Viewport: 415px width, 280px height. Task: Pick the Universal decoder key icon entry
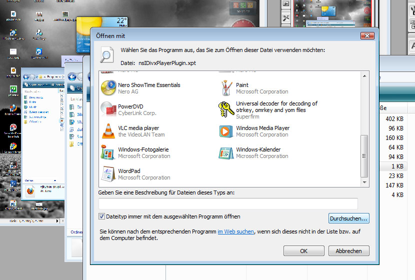pos(268,109)
